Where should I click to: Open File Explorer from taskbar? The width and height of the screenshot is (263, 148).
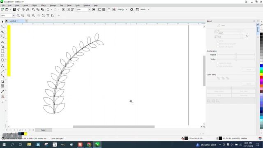click(x=29, y=145)
